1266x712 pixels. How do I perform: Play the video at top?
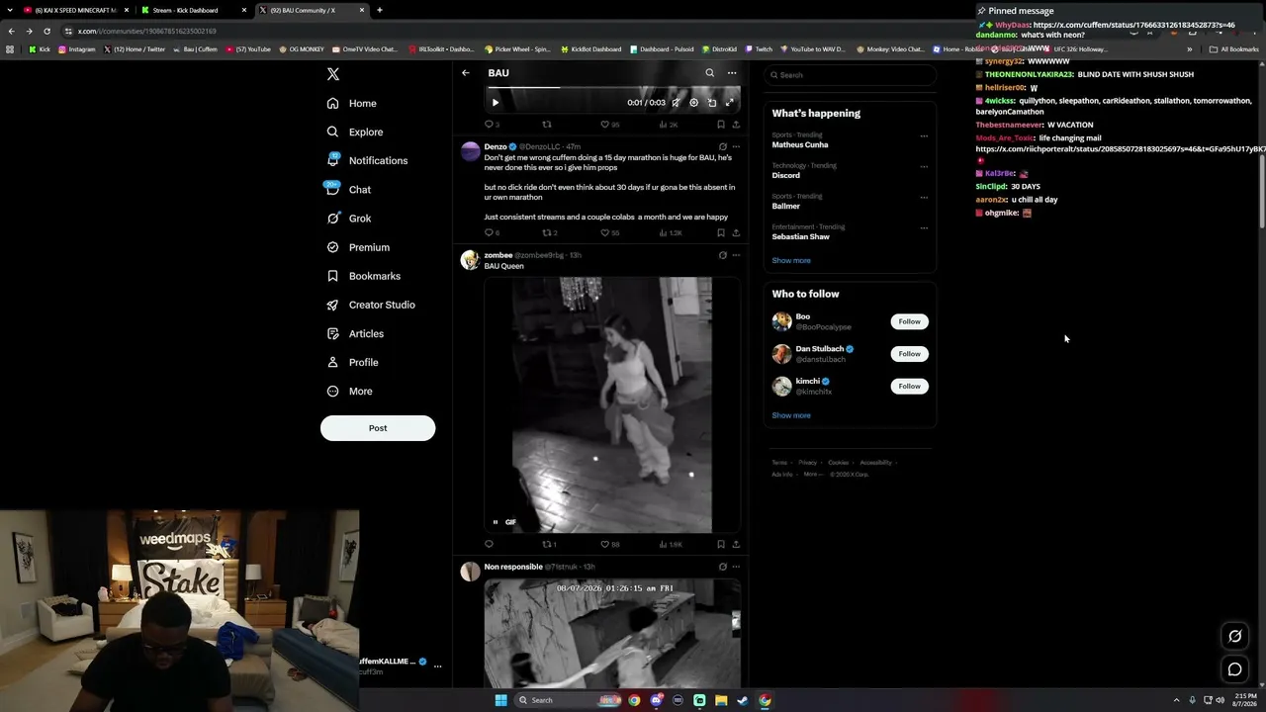click(x=496, y=103)
